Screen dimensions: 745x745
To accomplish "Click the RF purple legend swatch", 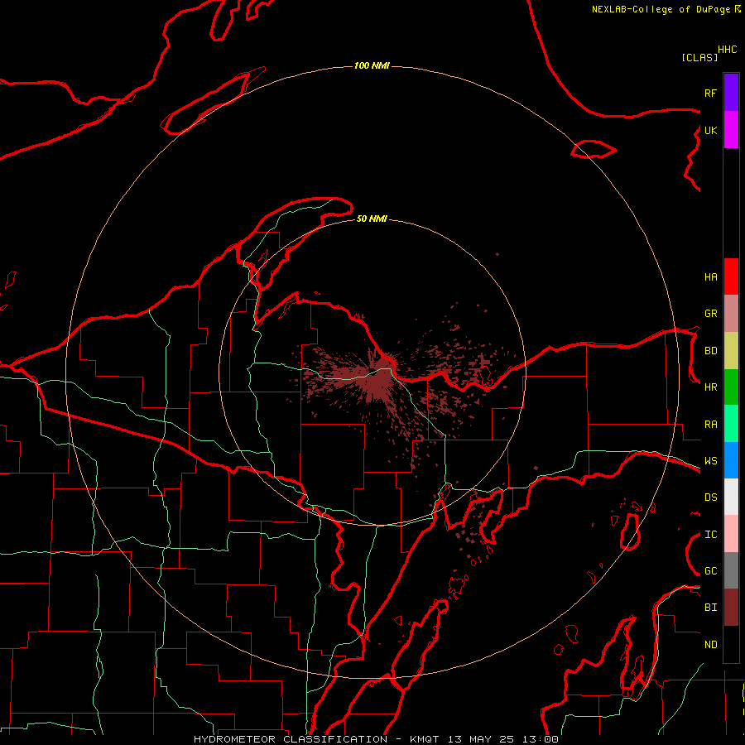I will 731,93.
